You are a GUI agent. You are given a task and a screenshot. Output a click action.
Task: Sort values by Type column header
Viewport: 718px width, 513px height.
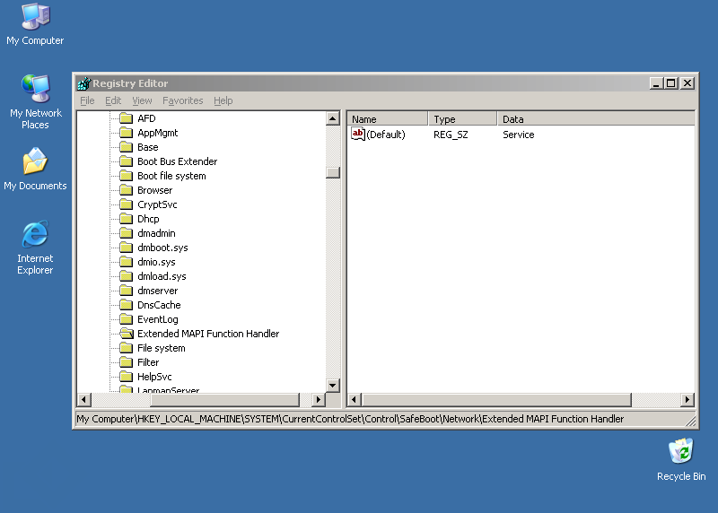tap(462, 119)
